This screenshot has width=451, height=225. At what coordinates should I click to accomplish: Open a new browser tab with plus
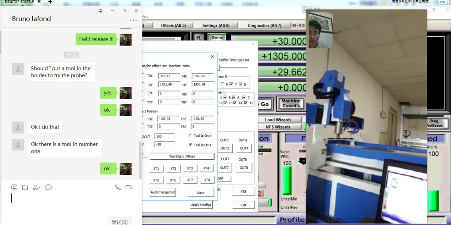50,2
